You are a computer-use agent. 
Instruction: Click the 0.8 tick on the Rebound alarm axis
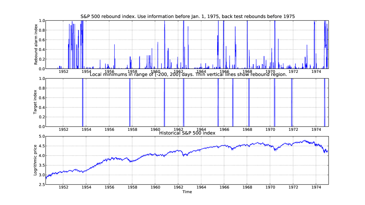click(x=42, y=30)
